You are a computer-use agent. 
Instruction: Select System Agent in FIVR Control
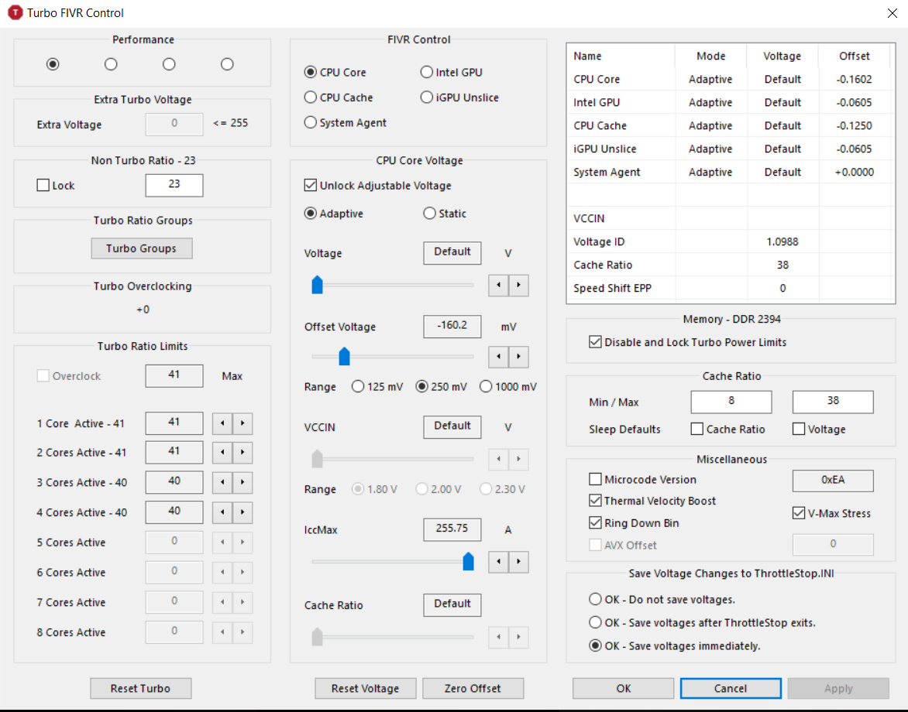pyautogui.click(x=345, y=122)
